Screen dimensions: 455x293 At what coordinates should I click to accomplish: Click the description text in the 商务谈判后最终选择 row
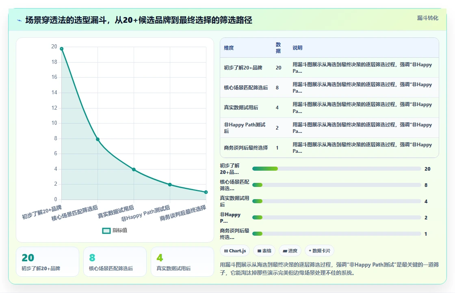[362, 148]
